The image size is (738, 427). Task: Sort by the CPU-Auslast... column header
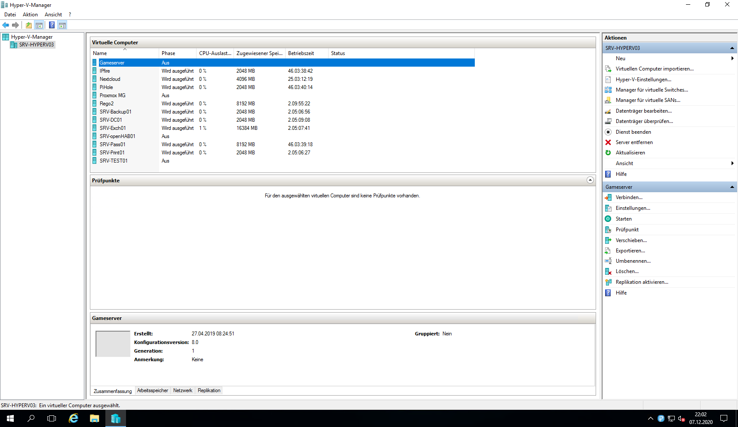[215, 53]
